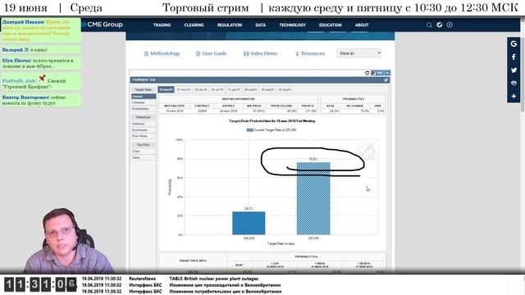Select the fourth meeting date tab (30 October)
525x295 pixels.
[x=217, y=89]
